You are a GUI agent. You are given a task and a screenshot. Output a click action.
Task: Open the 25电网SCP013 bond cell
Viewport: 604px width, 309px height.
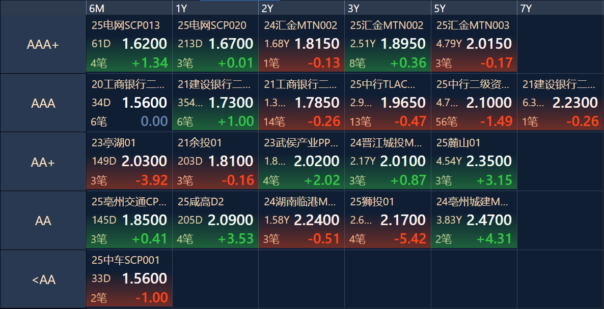pos(129,44)
